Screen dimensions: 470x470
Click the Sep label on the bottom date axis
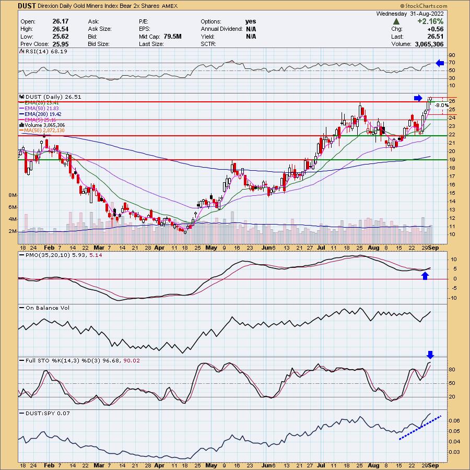point(434,465)
